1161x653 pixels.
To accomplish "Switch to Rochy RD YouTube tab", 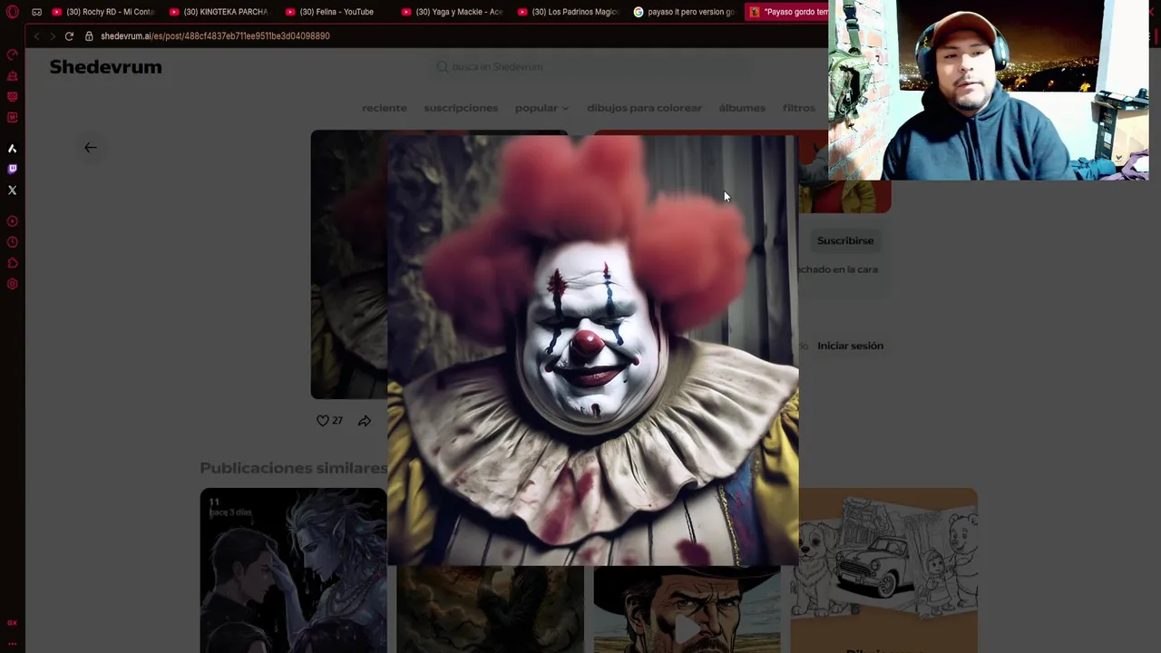I will [x=103, y=12].
